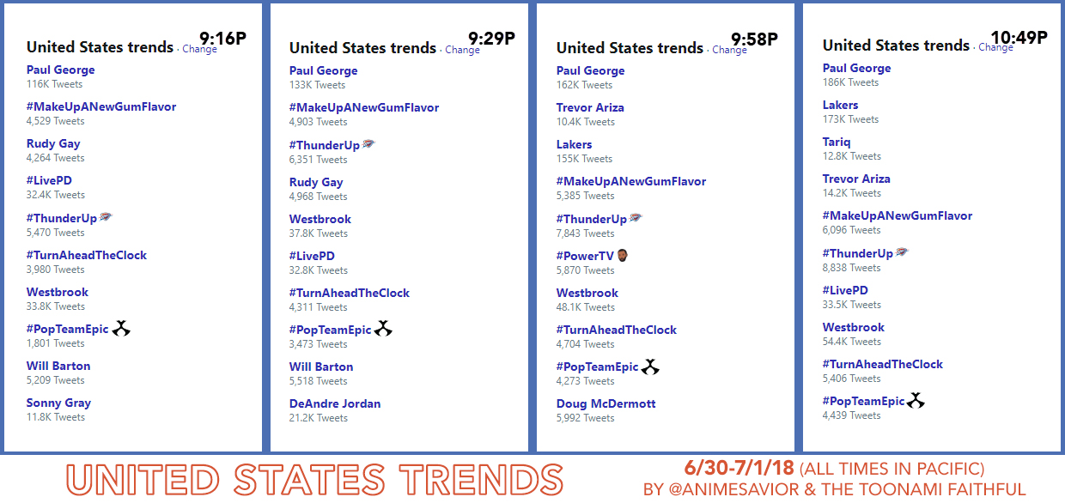Open Will Barton trend in the 9:29P panel
Image resolution: width=1065 pixels, height=503 pixels.
[321, 367]
